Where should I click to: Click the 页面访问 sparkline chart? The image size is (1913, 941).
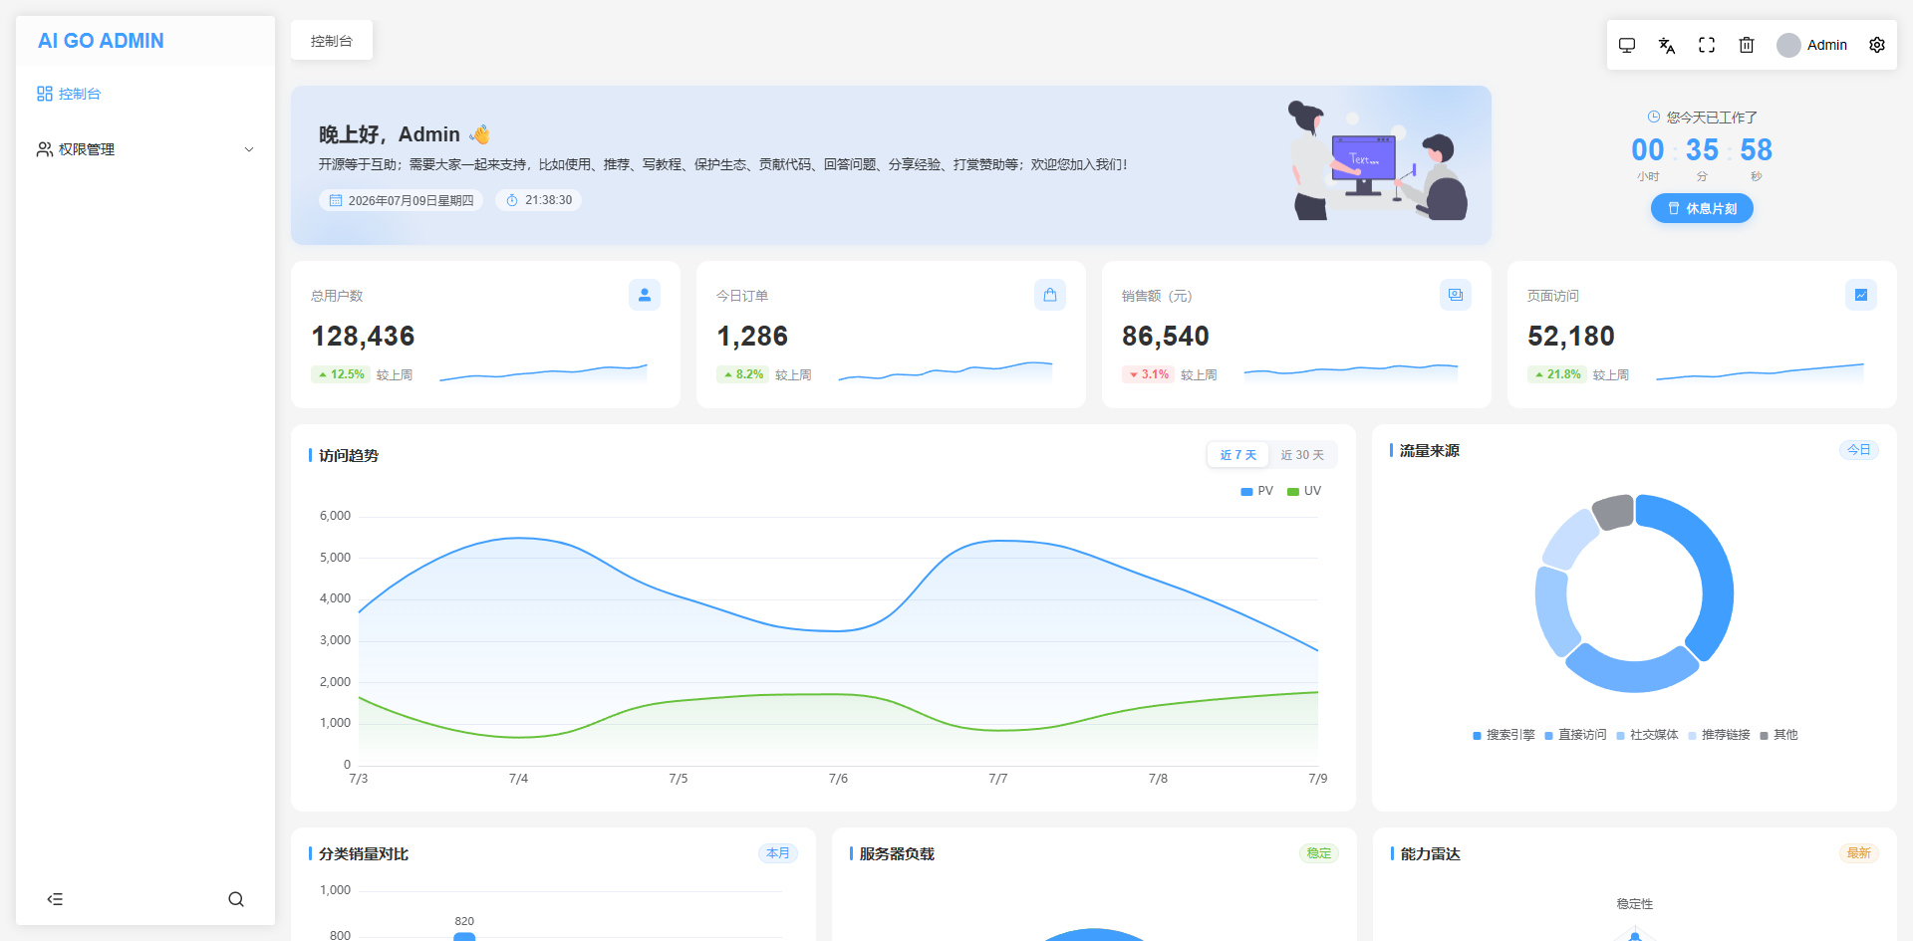pos(1760,372)
